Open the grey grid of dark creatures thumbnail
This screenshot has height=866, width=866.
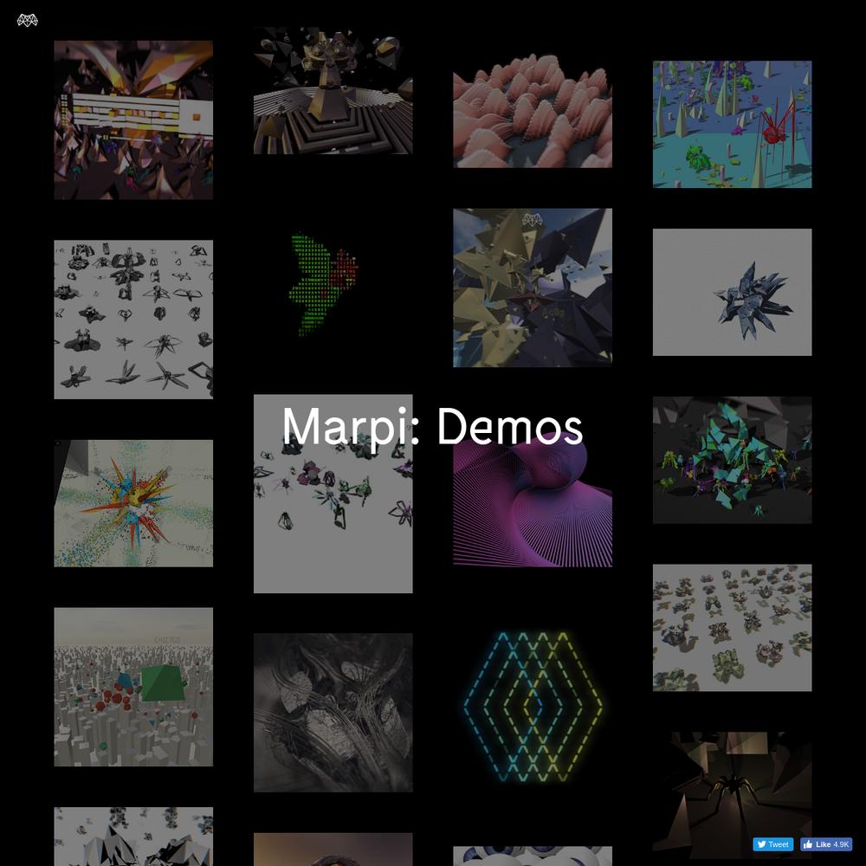click(133, 320)
